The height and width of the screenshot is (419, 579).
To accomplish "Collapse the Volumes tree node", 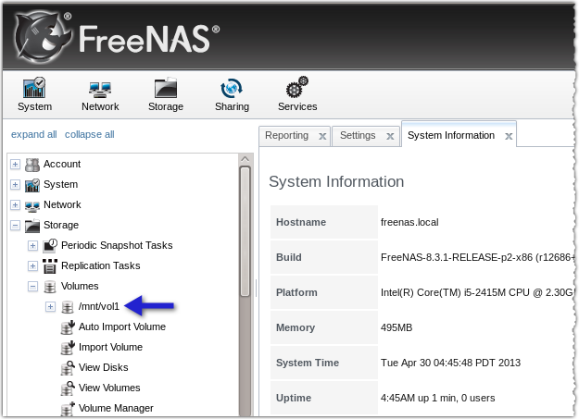I will (32, 287).
